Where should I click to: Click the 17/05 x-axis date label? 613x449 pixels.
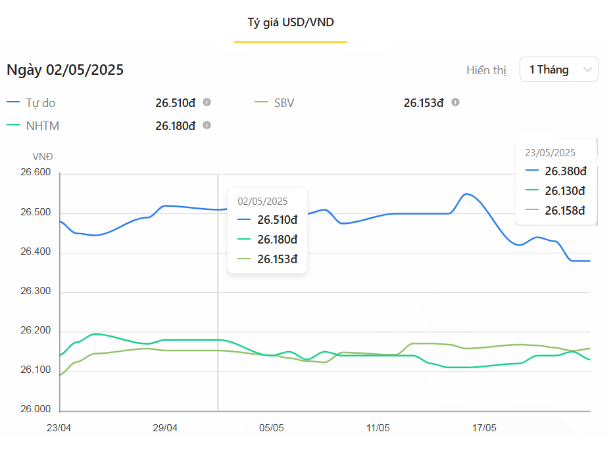pyautogui.click(x=484, y=428)
